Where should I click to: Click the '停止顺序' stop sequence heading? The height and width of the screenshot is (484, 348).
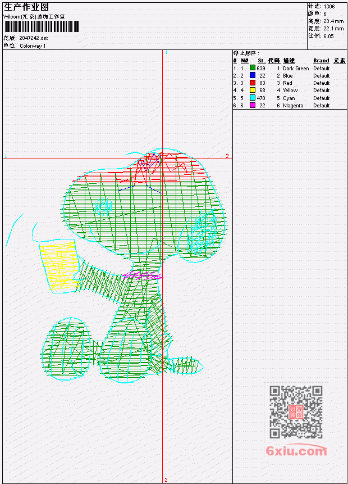click(x=246, y=53)
